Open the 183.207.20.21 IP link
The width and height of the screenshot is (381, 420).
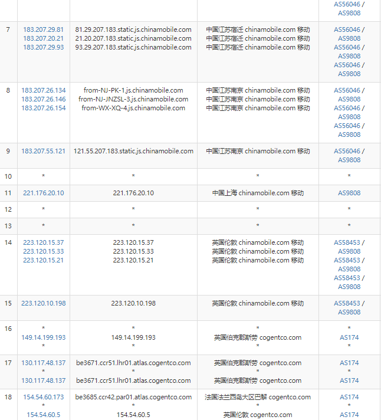point(44,38)
